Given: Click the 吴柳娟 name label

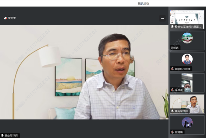Looking at the screenshot, I should [175, 48].
